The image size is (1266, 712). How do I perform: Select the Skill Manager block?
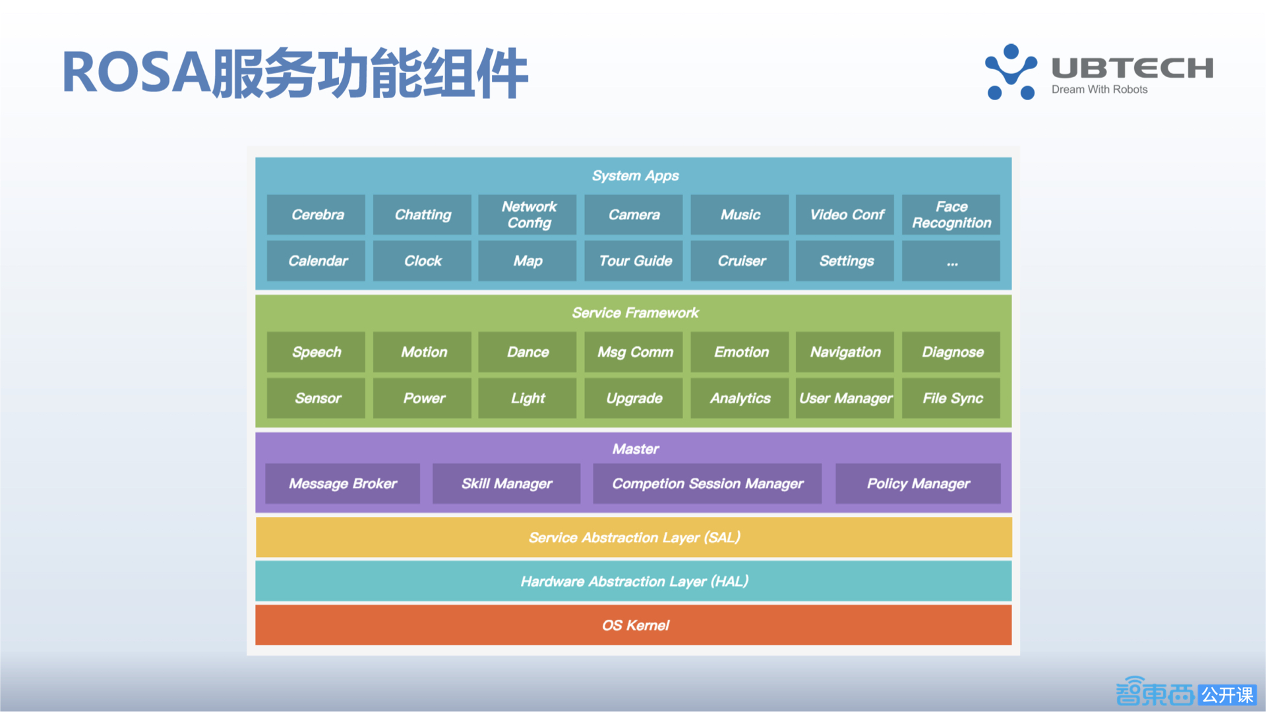(x=506, y=484)
